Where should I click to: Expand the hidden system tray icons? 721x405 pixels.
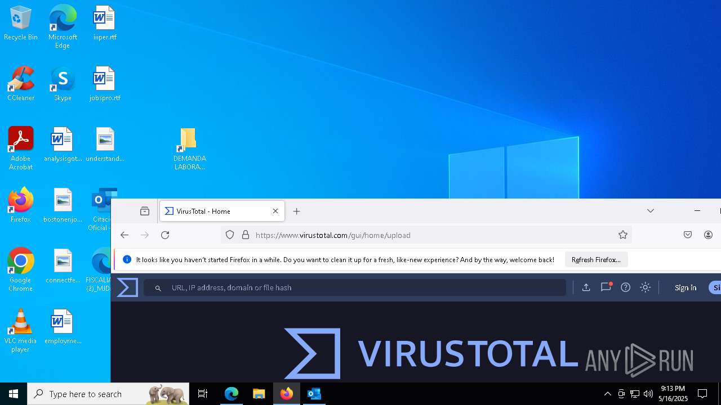pos(607,394)
